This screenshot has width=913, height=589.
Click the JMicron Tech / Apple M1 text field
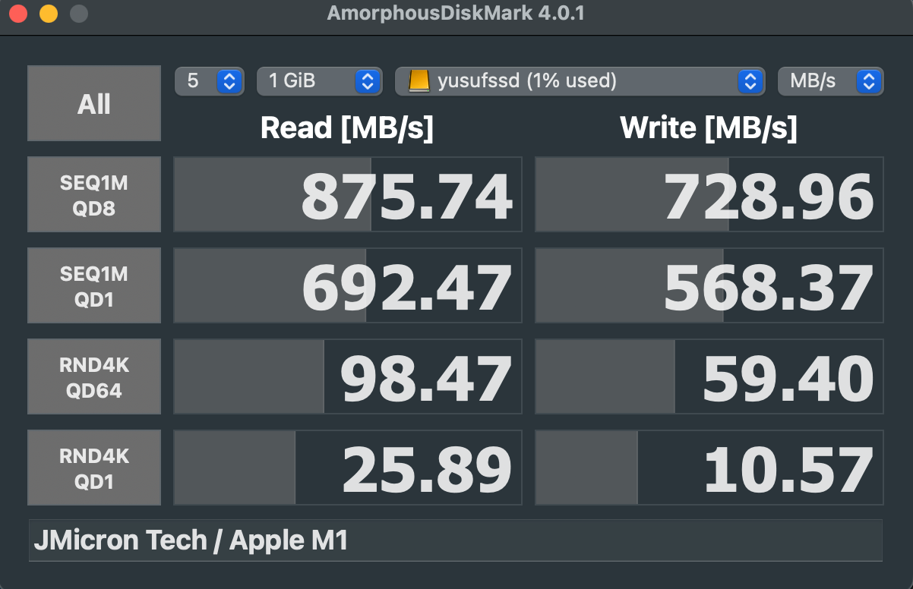tap(456, 540)
